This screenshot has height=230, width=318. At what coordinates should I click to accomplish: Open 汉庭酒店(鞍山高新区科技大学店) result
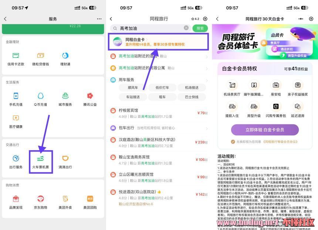[x=158, y=142]
